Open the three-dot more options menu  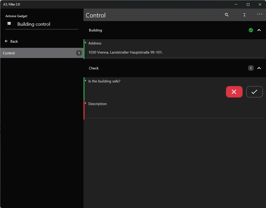[x=259, y=14]
